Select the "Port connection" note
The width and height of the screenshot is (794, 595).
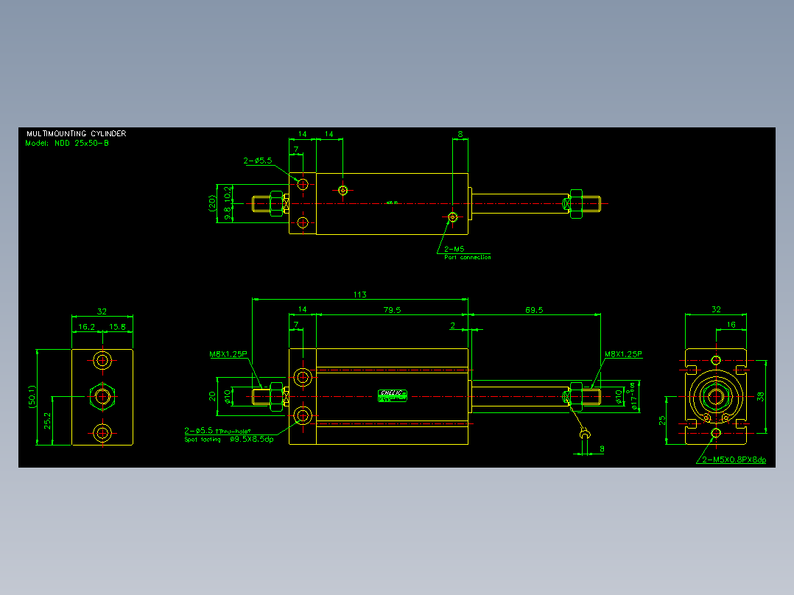(x=468, y=257)
